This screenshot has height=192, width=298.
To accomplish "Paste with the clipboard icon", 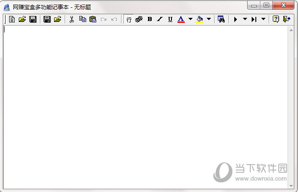I will click(x=93, y=19).
